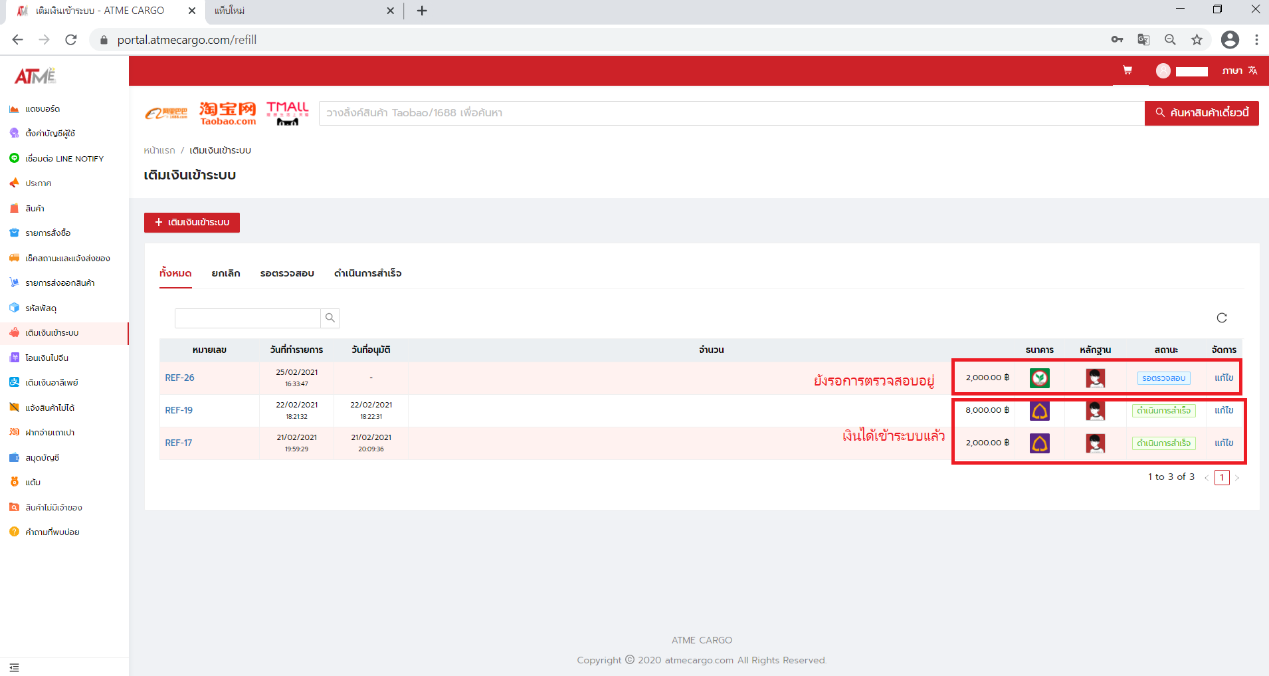The image size is (1269, 676).
Task: Click the SCB bank icon for REF-19
Action: [x=1039, y=411]
